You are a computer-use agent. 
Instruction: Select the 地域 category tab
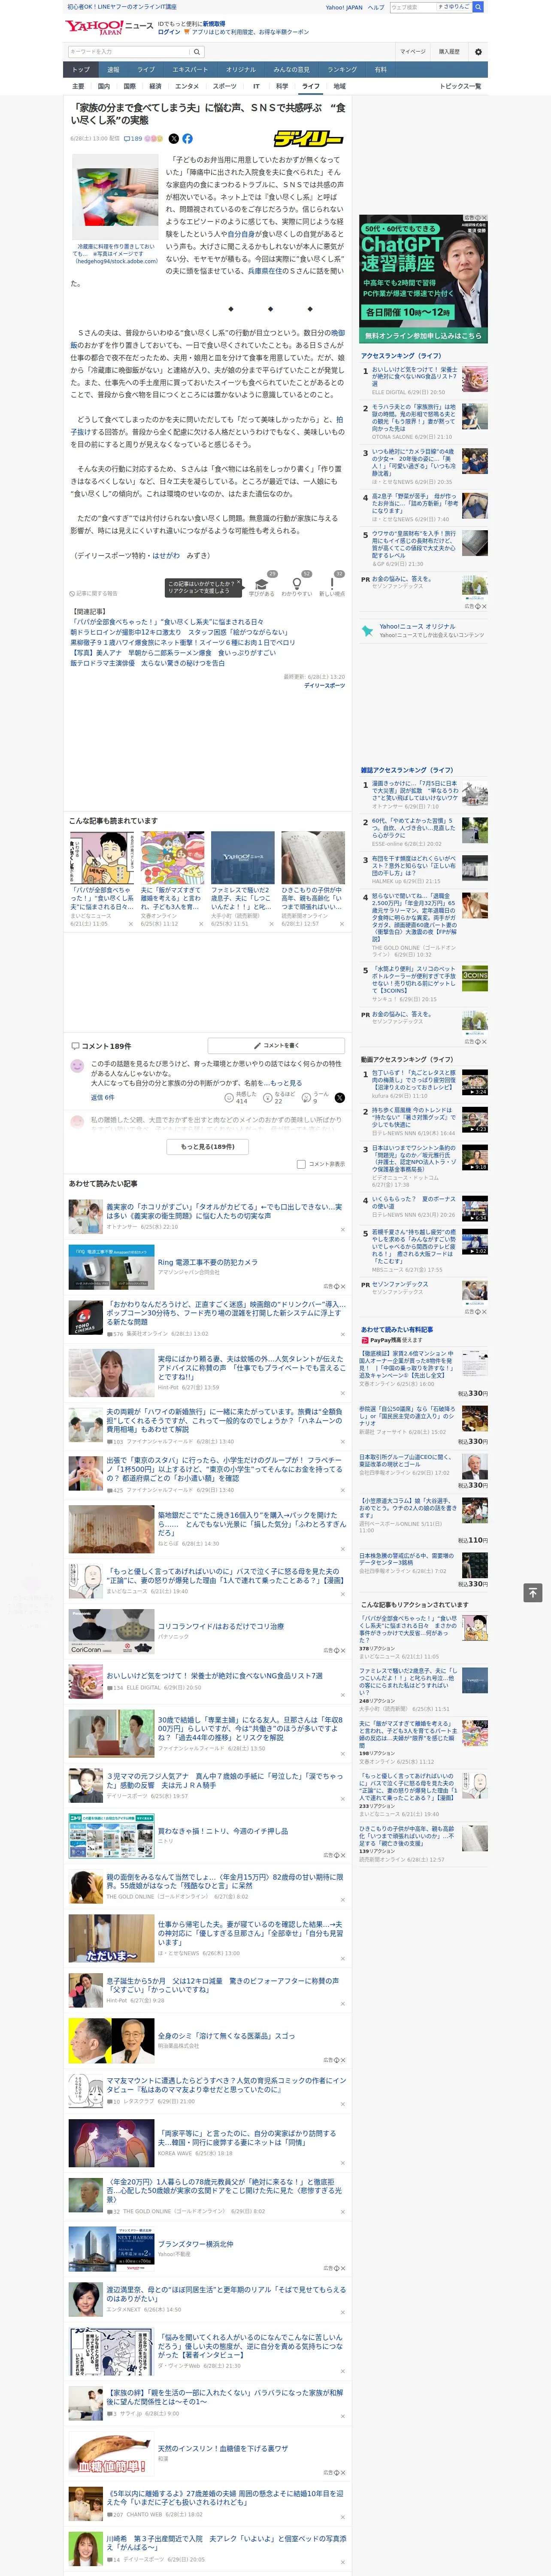click(340, 86)
